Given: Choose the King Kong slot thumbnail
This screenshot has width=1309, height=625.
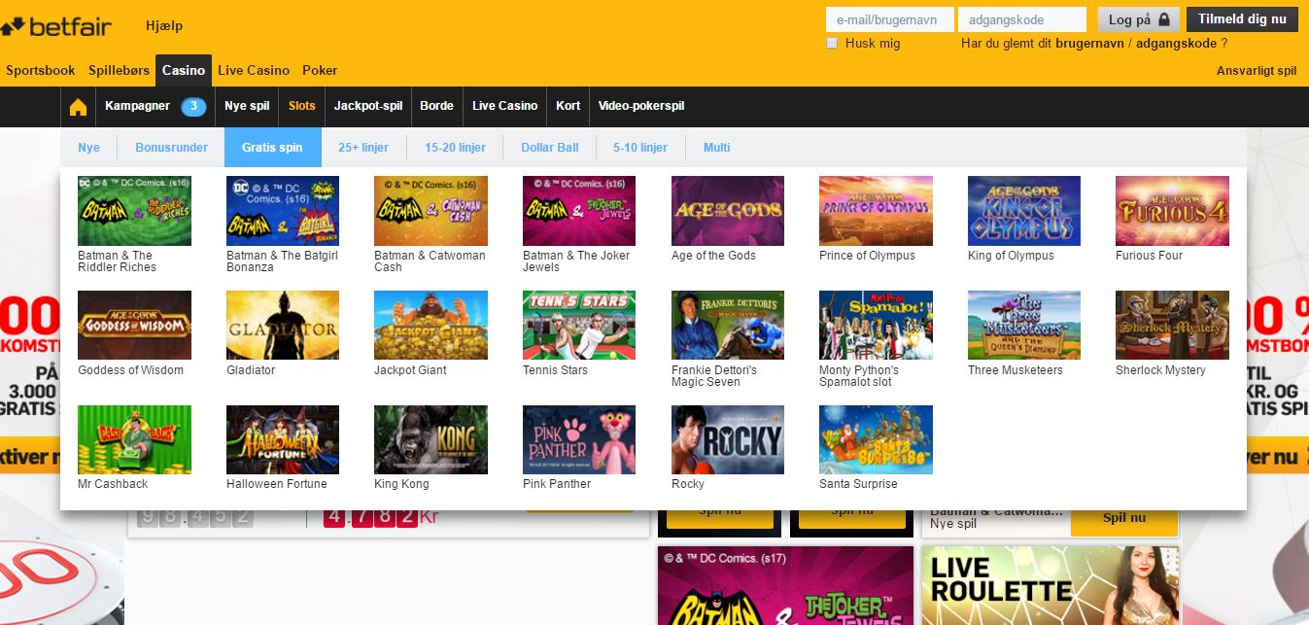Looking at the screenshot, I should [431, 439].
